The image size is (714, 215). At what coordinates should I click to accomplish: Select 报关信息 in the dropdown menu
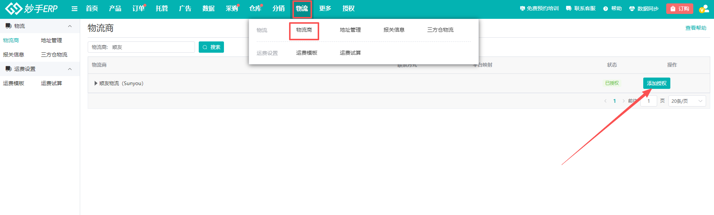[x=394, y=30]
